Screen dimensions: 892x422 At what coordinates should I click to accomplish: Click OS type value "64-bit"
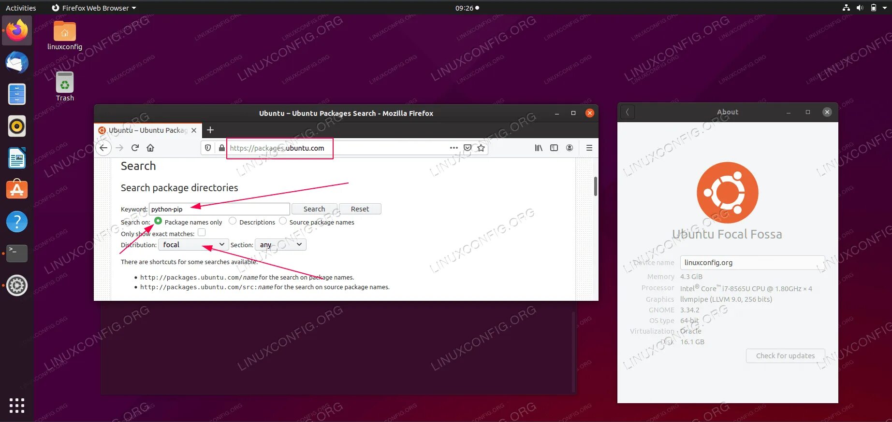[x=689, y=321]
